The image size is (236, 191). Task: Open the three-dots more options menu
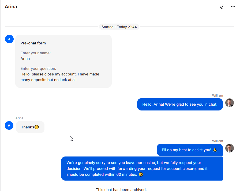tap(233, 7)
